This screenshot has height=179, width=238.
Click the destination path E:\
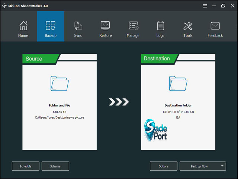pos(178,117)
